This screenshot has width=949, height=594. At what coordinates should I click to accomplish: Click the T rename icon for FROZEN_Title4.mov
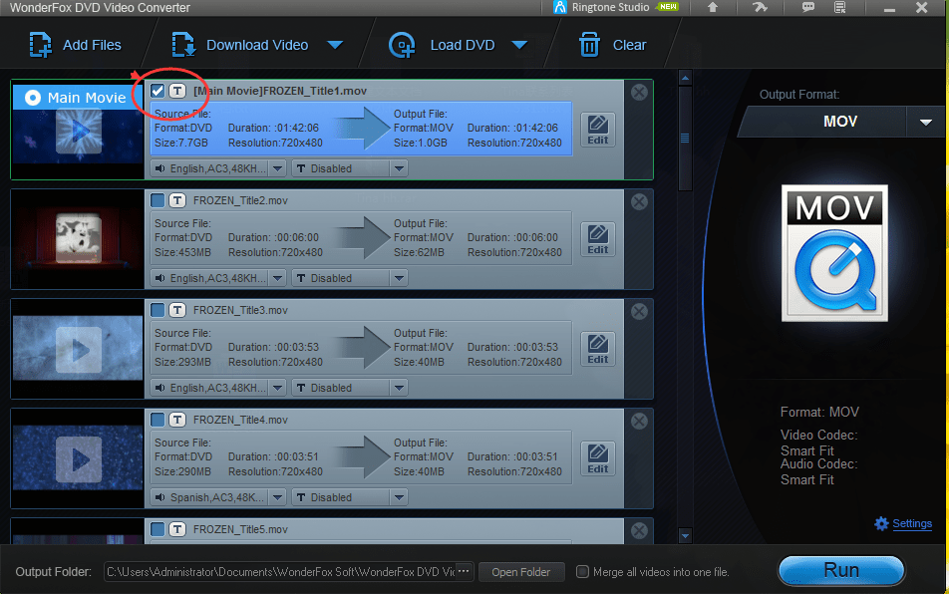click(x=176, y=420)
